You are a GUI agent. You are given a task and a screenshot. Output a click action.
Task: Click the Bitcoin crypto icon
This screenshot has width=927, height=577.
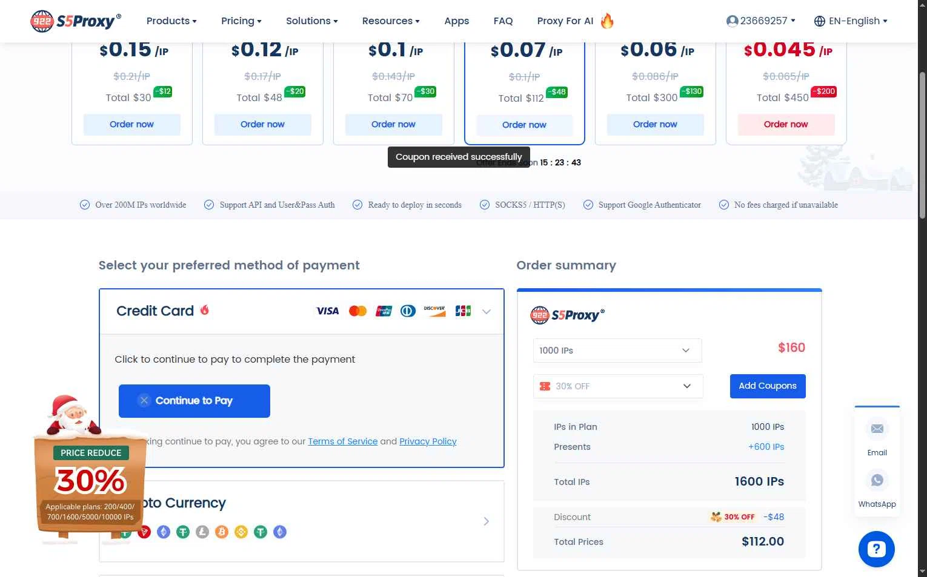[x=222, y=532]
